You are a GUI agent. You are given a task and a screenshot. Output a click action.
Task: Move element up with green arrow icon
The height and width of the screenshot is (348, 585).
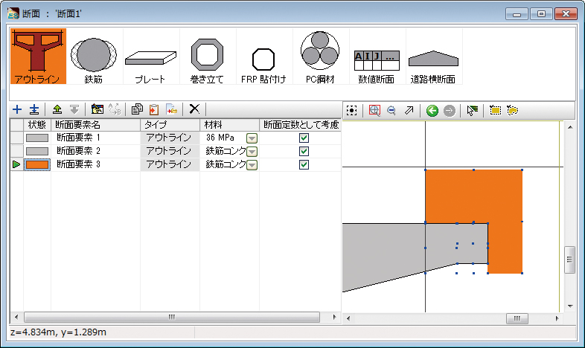pyautogui.click(x=57, y=109)
